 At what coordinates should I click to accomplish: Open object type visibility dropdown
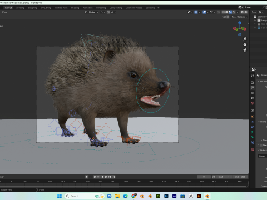(x=190, y=12)
